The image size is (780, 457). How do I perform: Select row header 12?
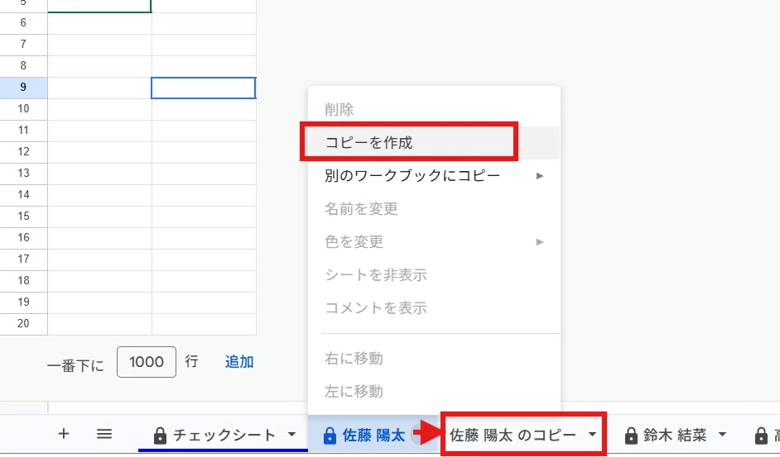click(x=23, y=151)
